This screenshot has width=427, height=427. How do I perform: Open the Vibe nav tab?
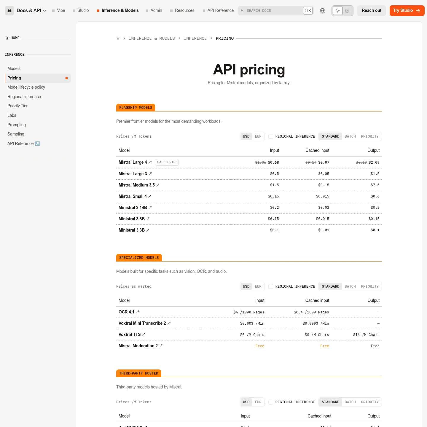tap(58, 10)
